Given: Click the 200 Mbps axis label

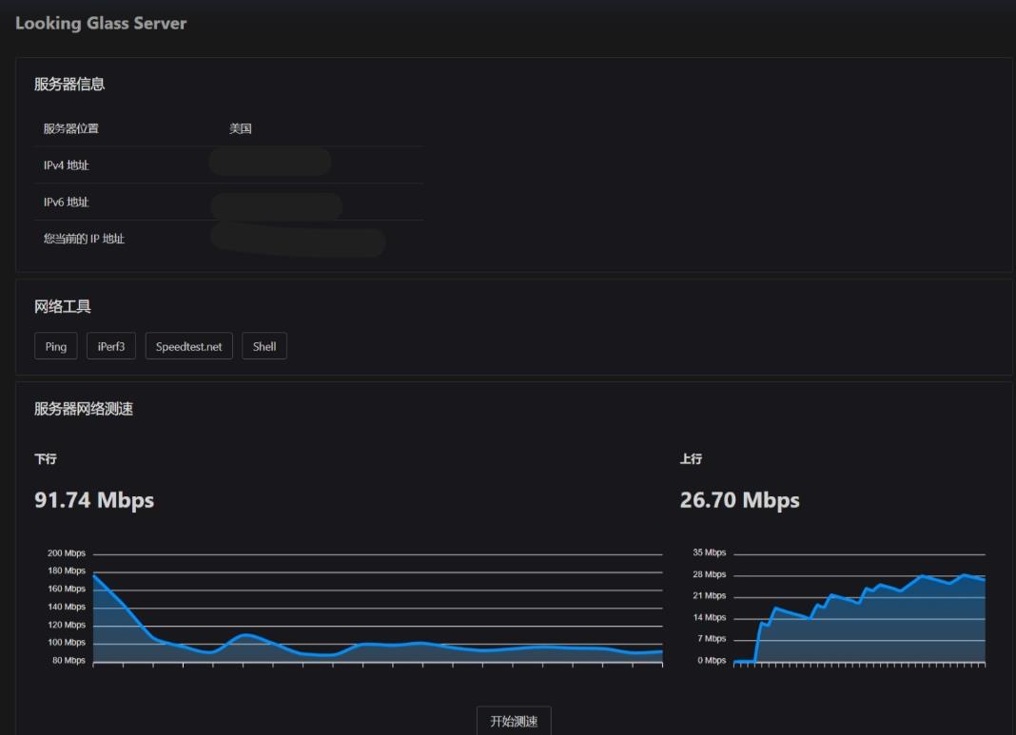Looking at the screenshot, I should point(67,553).
